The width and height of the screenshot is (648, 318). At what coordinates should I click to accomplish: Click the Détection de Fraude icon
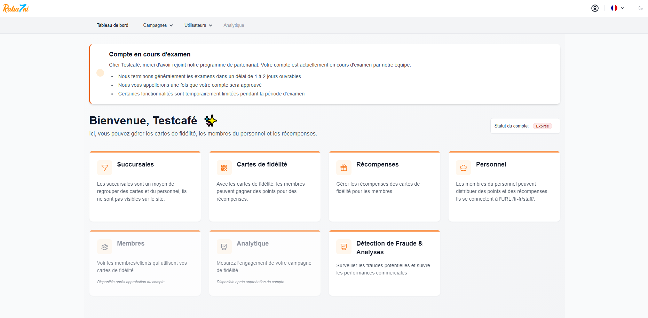(344, 247)
